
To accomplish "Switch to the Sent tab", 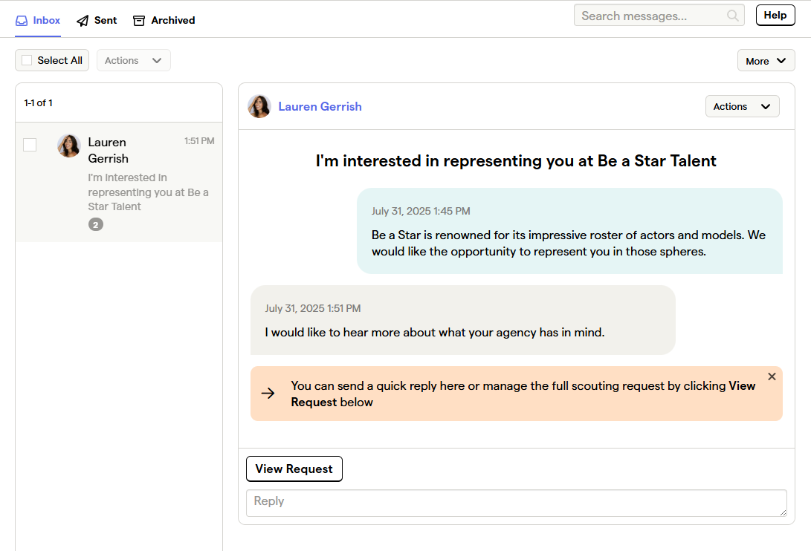I will click(x=97, y=20).
